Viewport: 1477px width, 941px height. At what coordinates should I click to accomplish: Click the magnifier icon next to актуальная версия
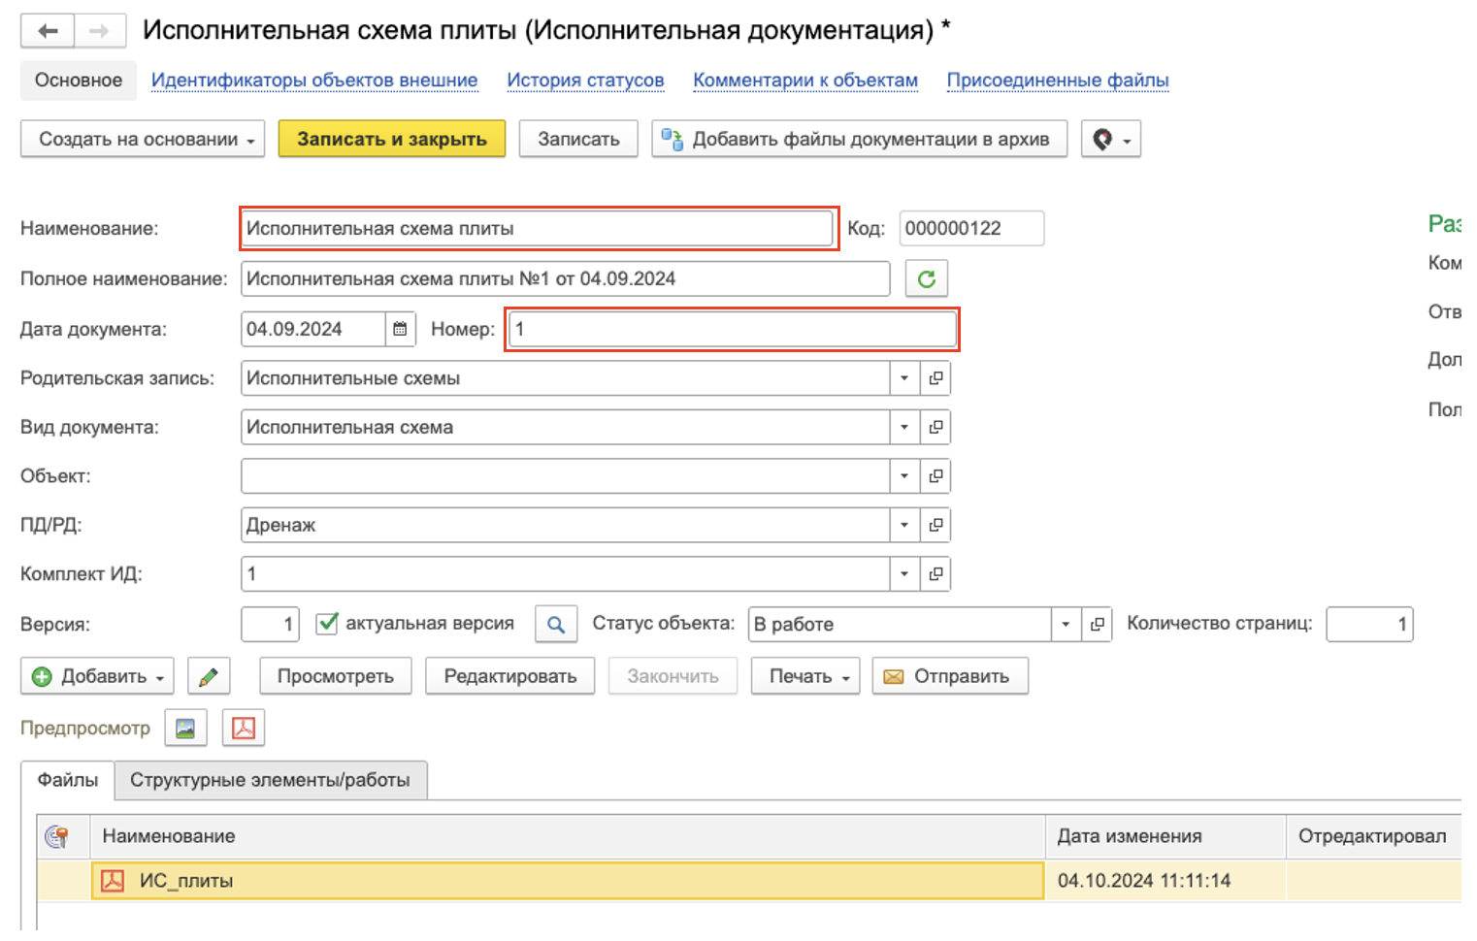[556, 624]
